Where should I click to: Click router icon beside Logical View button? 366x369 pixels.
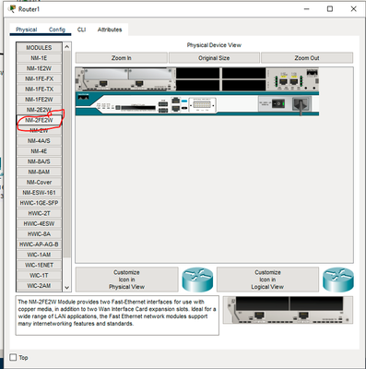click(x=338, y=280)
